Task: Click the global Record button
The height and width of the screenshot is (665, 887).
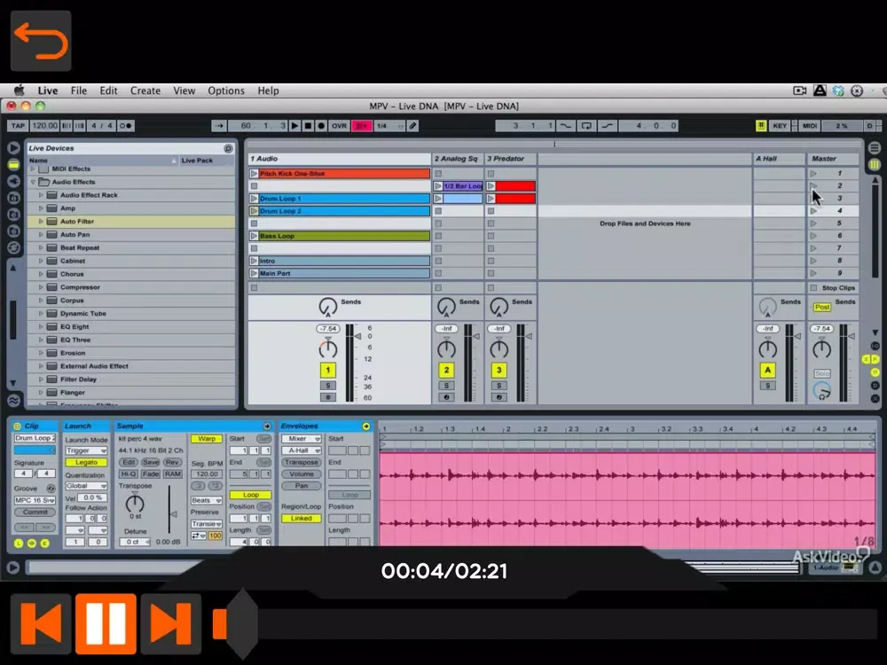Action: coord(321,126)
